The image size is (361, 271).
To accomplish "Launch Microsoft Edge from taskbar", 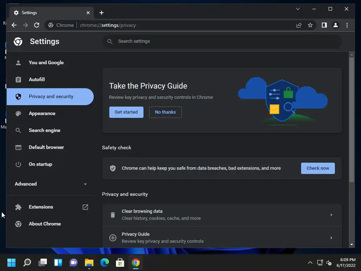I will pyautogui.click(x=104, y=263).
